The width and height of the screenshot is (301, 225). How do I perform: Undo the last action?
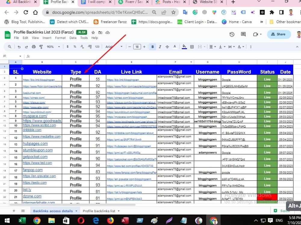(19, 47)
